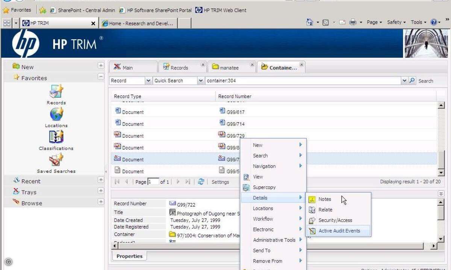Click the page number input field
The width and height of the screenshot is (451, 270).
point(153,181)
